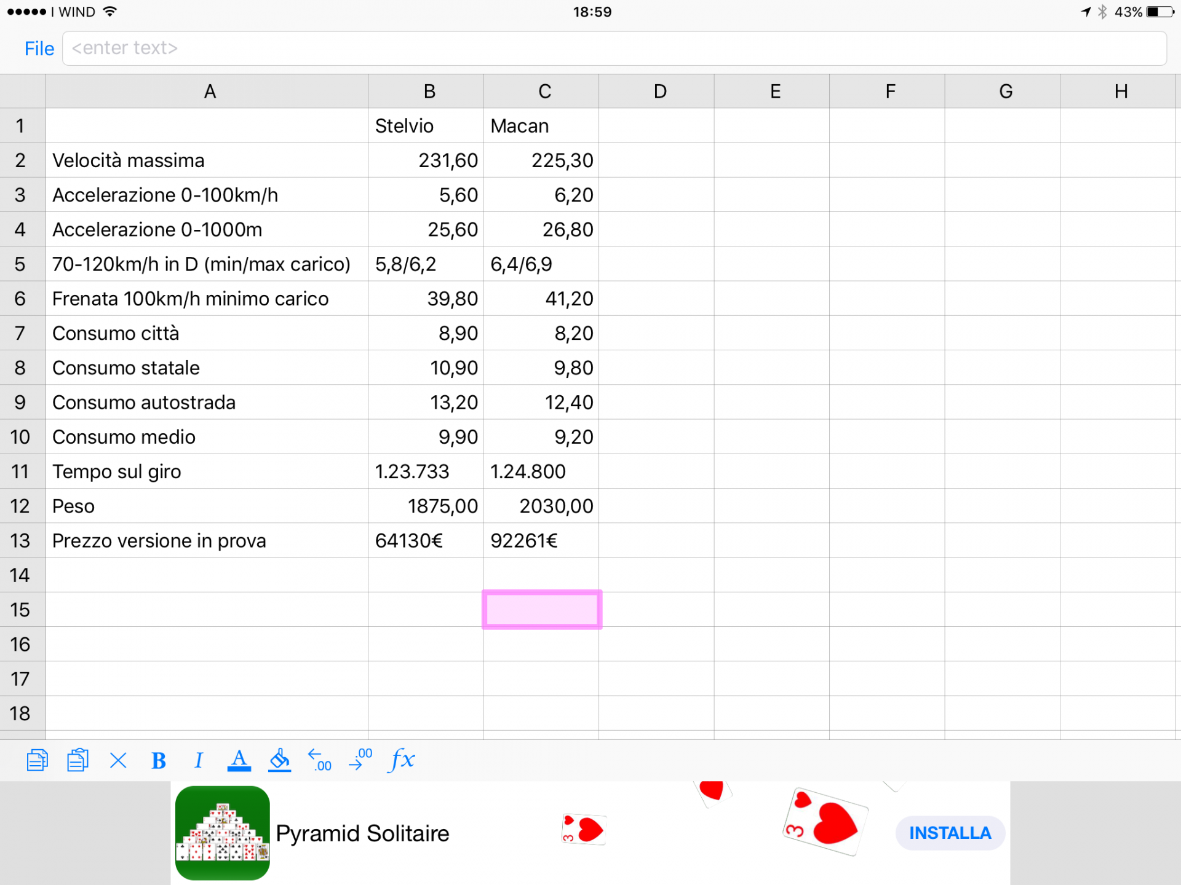Screen dimensions: 1181x885
Task: Select cell with value 5,60
Action: tap(426, 195)
